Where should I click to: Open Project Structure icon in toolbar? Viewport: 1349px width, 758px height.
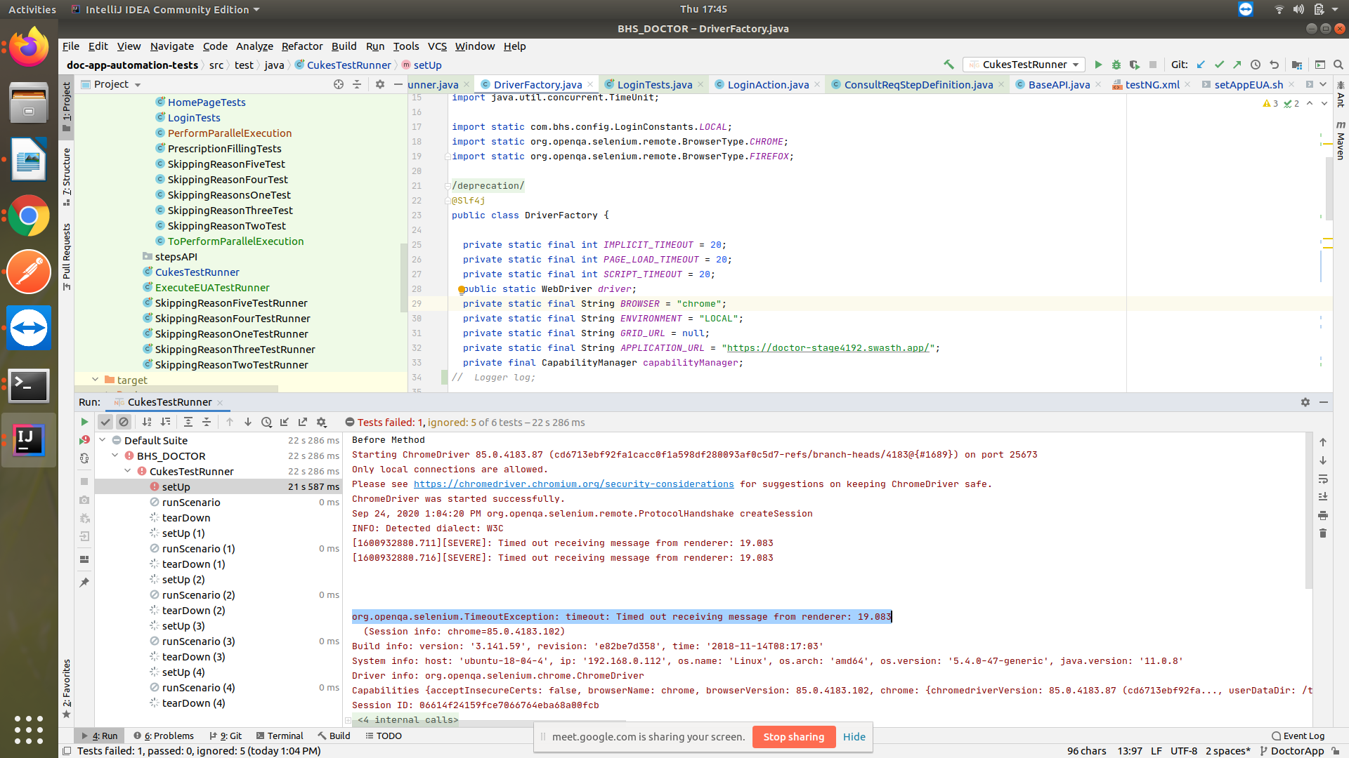coord(1297,65)
